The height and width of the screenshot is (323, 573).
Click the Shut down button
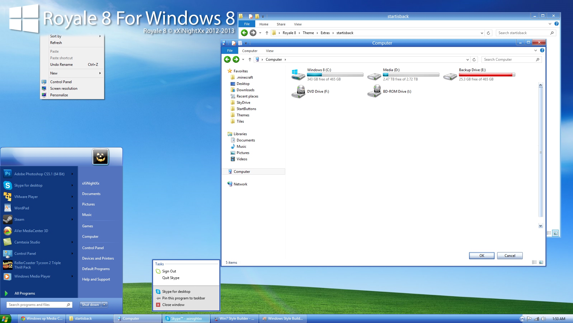click(x=90, y=305)
